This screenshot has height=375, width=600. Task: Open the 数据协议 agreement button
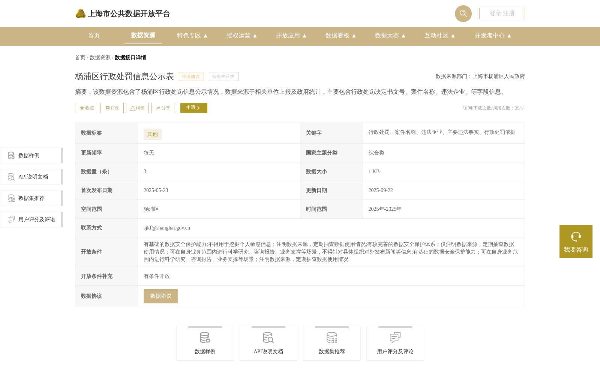(161, 296)
